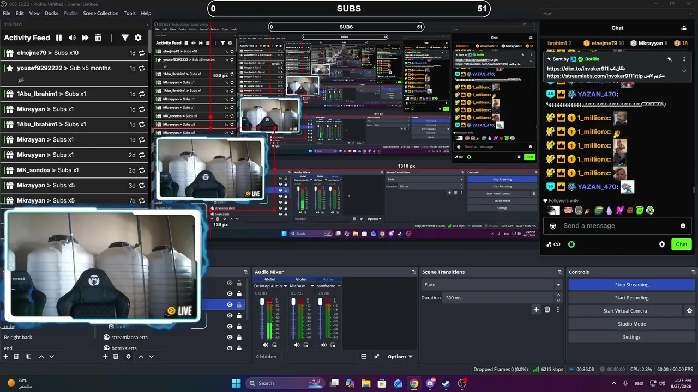Toggle Audio Mixer layout icon
This screenshot has height=392, width=698.
coord(364,357)
